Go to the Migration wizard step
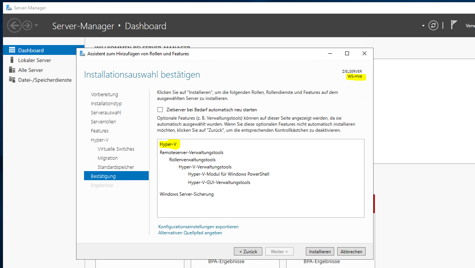 tap(108, 158)
